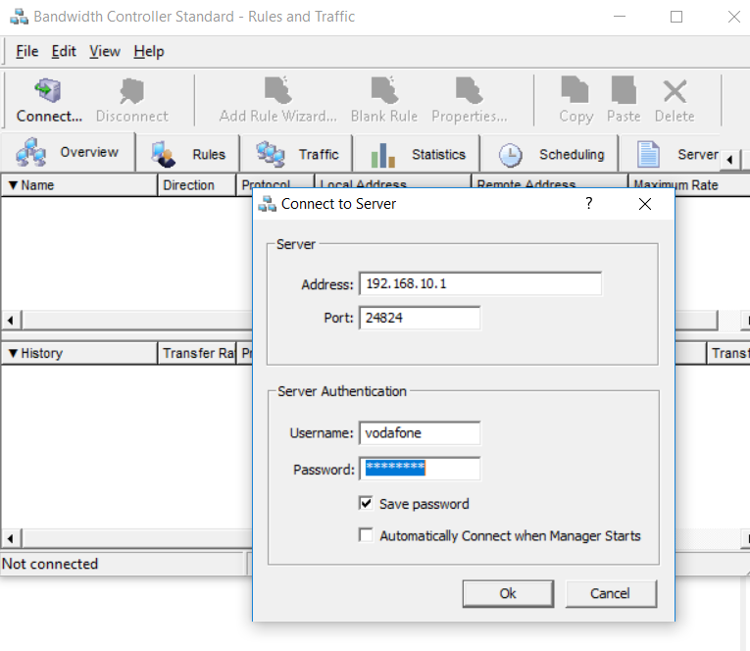Viewport: 750px width, 651px height.
Task: Click the Password input field
Action: [420, 469]
